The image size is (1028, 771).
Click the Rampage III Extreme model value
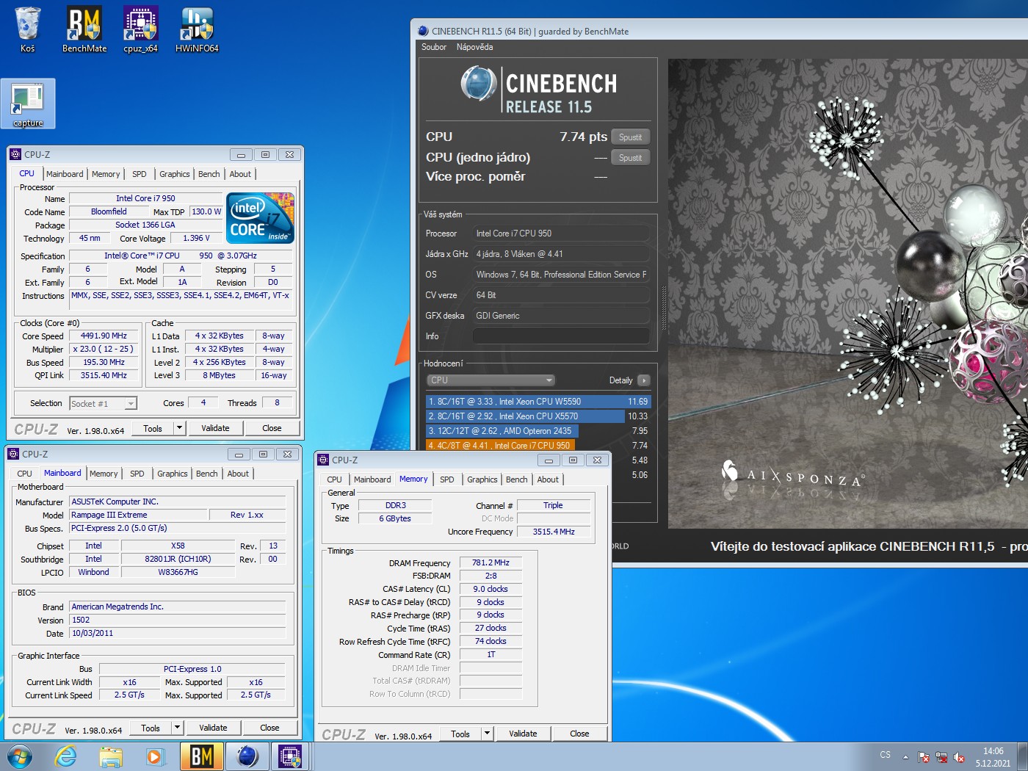coord(140,515)
